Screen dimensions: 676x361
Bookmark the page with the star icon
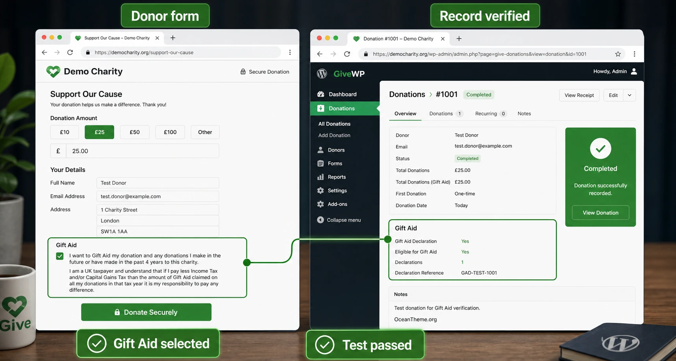click(618, 54)
